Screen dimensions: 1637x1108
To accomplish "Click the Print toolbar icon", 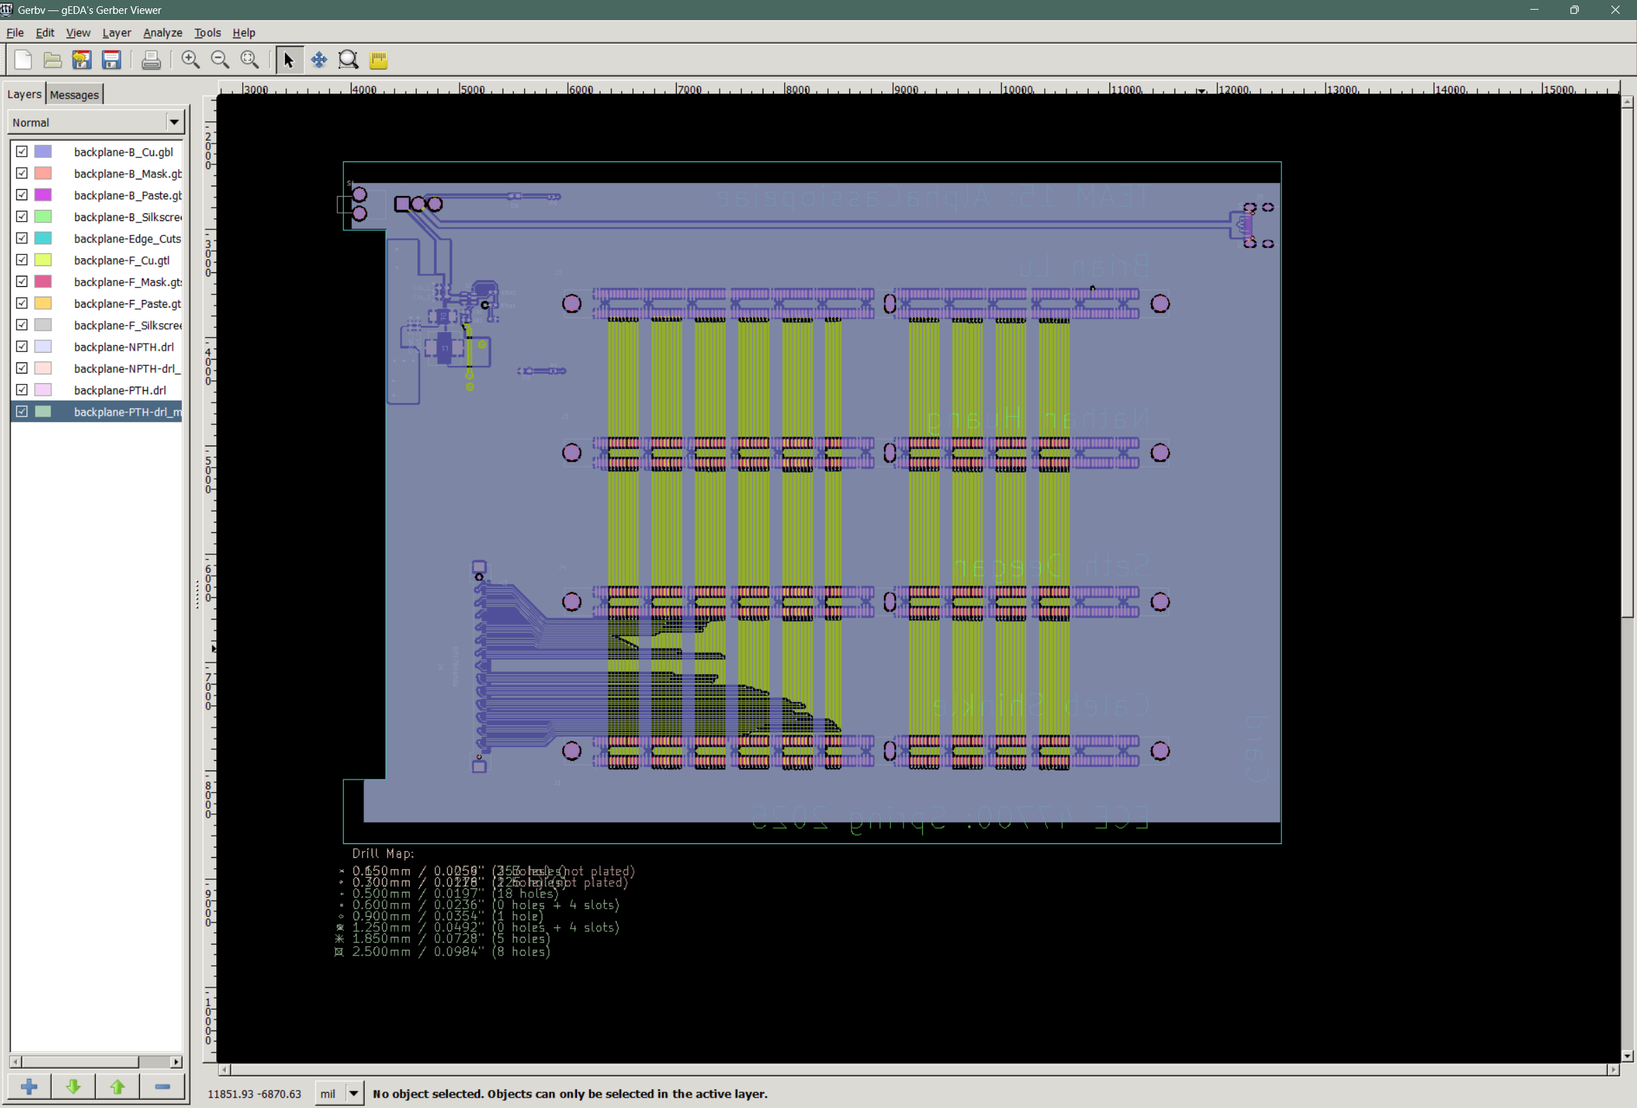I will pos(150,60).
